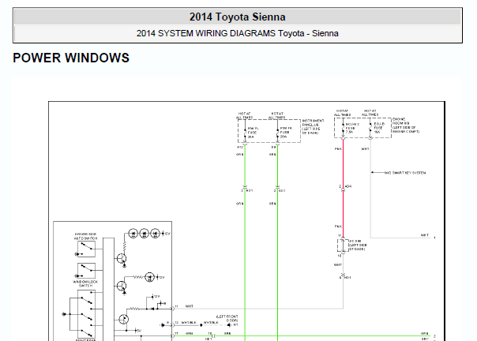Click the "12V" label beside the three LEDs
This screenshot has height=341, width=477.
pos(167,234)
